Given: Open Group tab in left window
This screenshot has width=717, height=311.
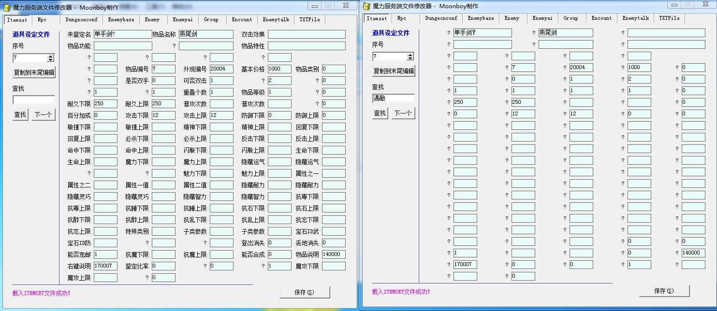Looking at the screenshot, I should (211, 20).
